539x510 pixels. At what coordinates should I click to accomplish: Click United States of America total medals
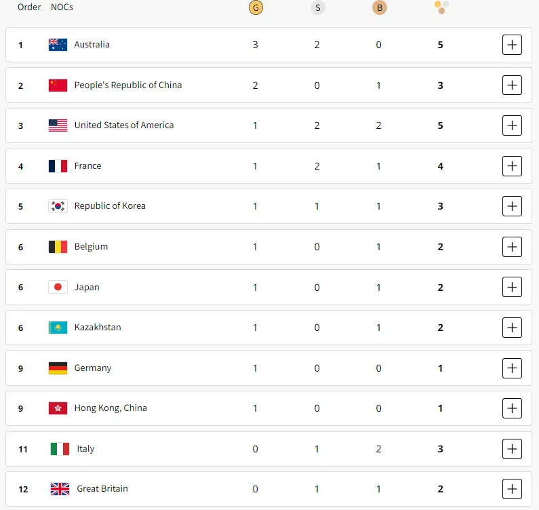[441, 125]
